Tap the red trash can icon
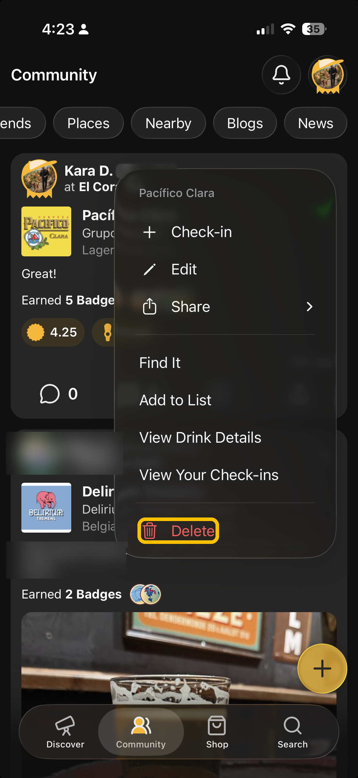The image size is (358, 778). 150,531
